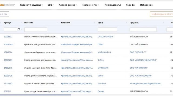This screenshot has width=173, height=97.
Task: Focus the Продавец filter input
Action: 143,30
